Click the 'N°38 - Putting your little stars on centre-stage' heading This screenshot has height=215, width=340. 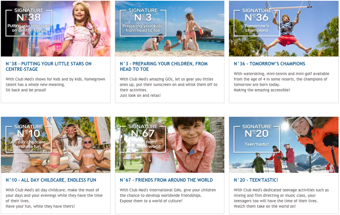49,66
